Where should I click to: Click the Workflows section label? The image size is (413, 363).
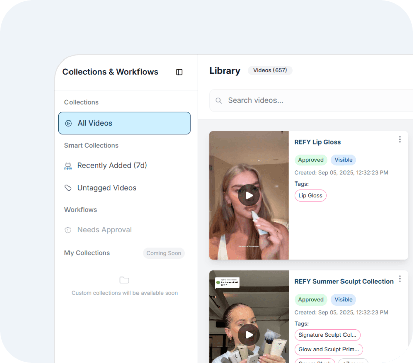tap(81, 210)
